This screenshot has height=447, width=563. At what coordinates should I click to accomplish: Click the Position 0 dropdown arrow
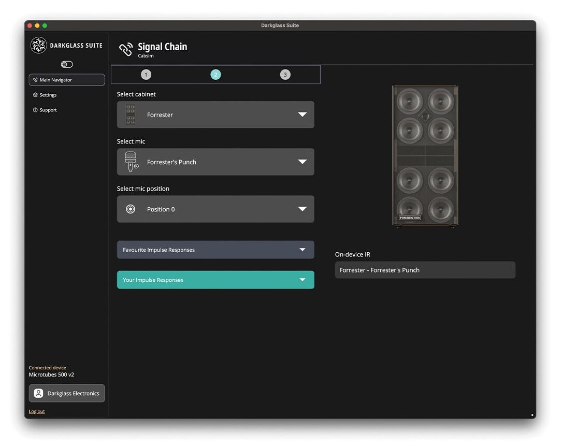(302, 209)
